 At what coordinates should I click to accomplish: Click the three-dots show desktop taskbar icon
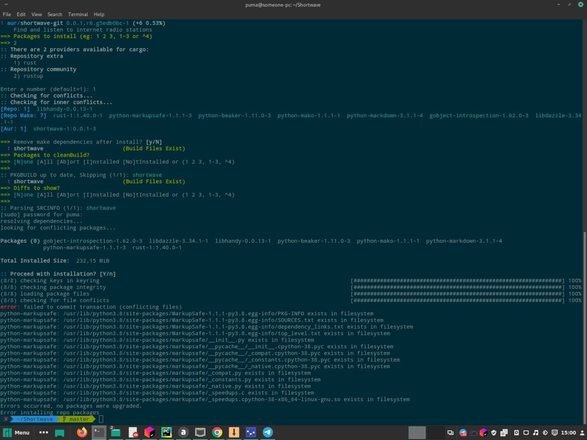pyautogui.click(x=44, y=432)
